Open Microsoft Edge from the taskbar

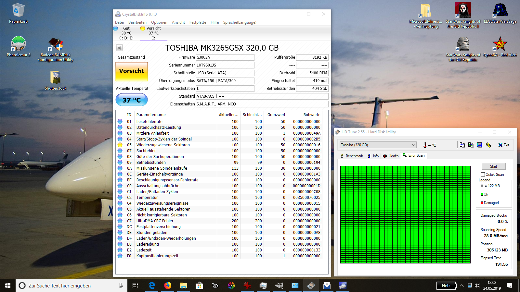click(152, 286)
